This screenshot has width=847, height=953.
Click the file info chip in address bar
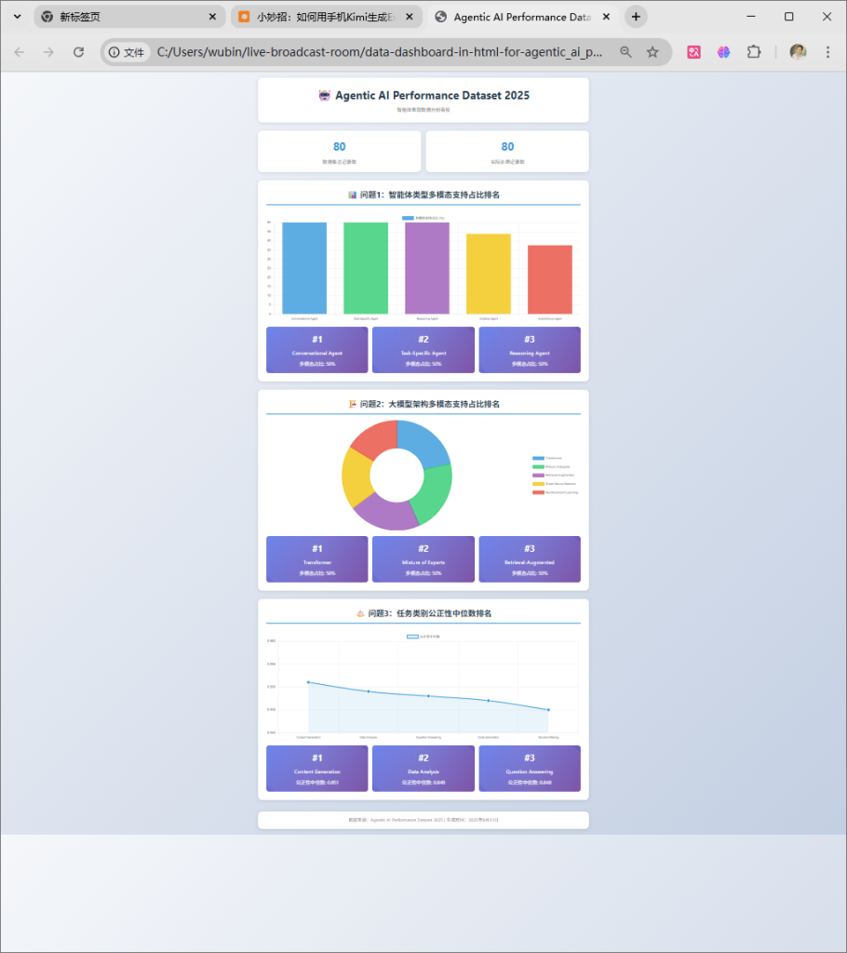pos(128,52)
